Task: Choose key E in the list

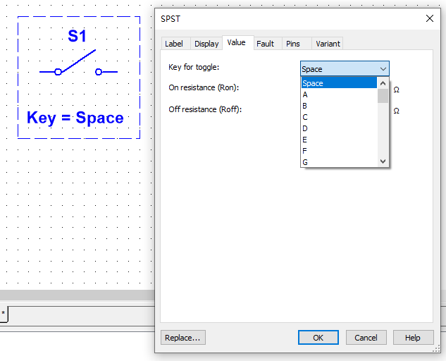Action: click(339, 140)
